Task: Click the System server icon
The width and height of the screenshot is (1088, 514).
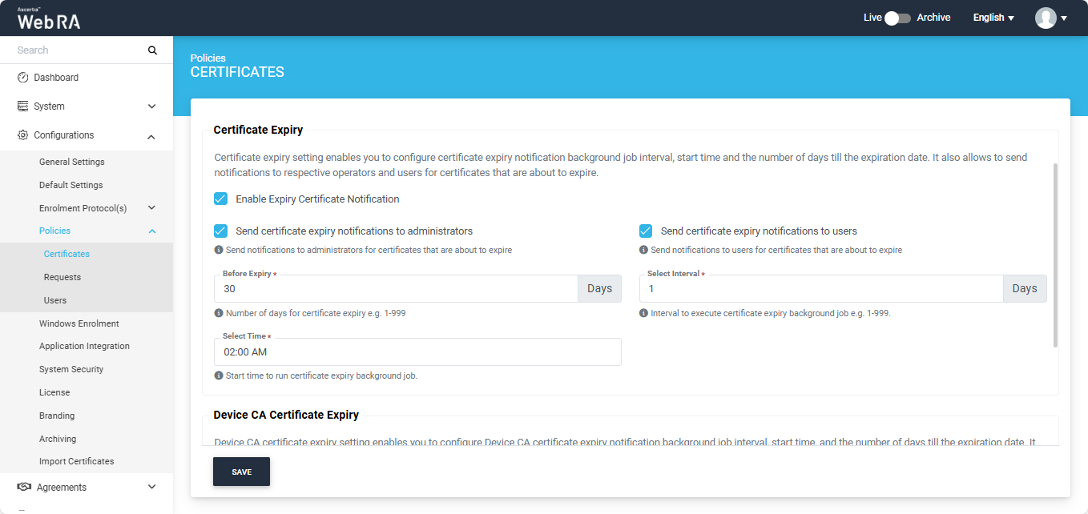Action: point(23,106)
